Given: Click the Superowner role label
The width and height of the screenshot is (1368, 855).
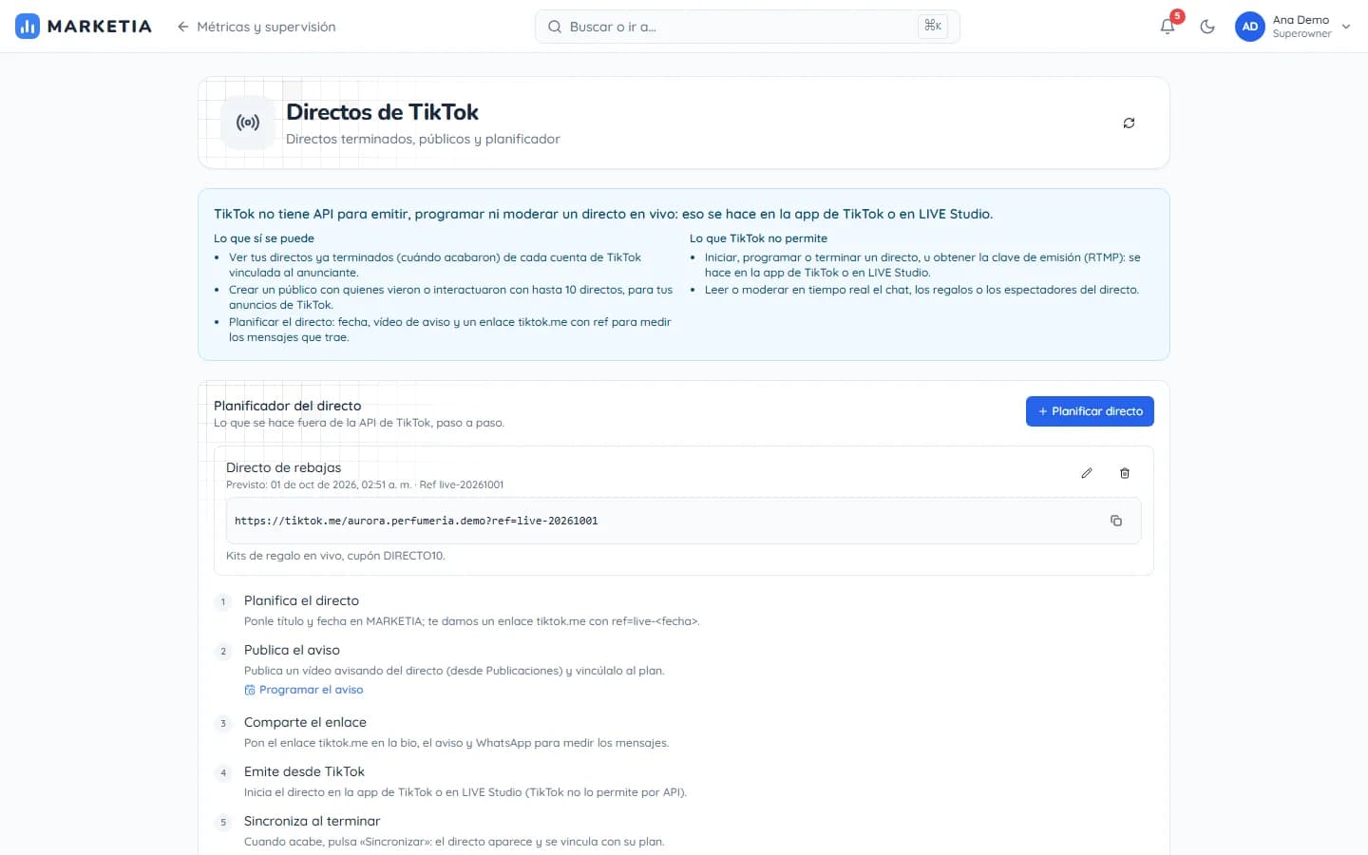Looking at the screenshot, I should point(1301,34).
